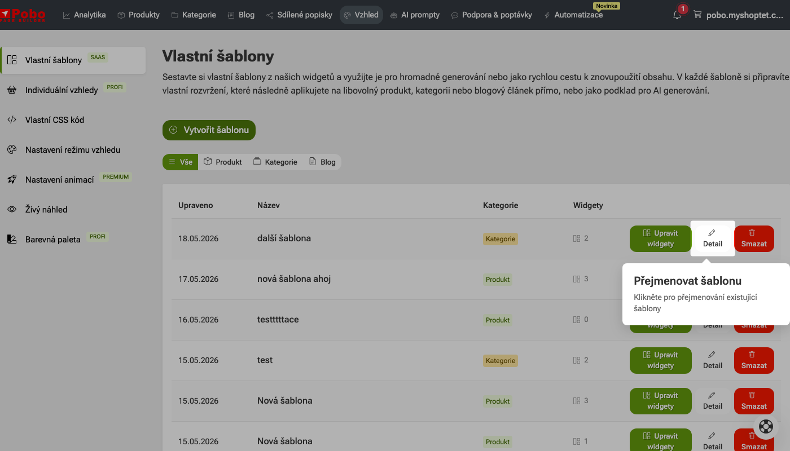The height and width of the screenshot is (451, 790).
Task: Open the help lifebuoy floating icon
Action: [766, 426]
